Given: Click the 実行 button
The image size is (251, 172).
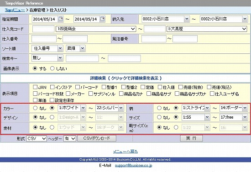Looking at the screenshot, I should tap(191, 138).
